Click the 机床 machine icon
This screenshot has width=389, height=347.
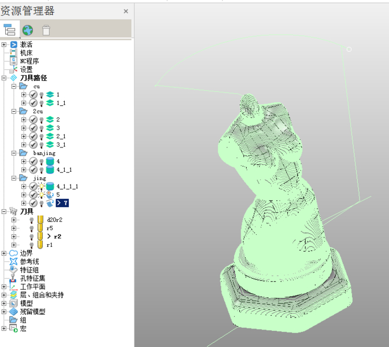(x=13, y=53)
